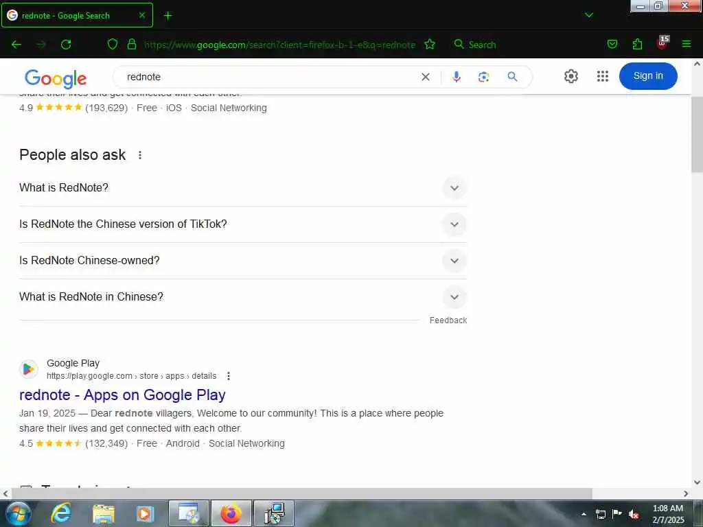View site security via the padlock icon

131,44
